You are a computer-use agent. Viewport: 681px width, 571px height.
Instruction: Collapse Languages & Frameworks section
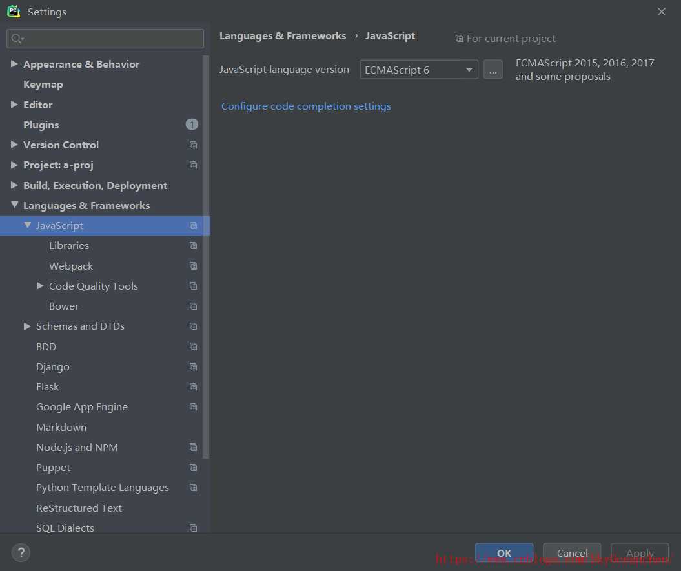14,205
